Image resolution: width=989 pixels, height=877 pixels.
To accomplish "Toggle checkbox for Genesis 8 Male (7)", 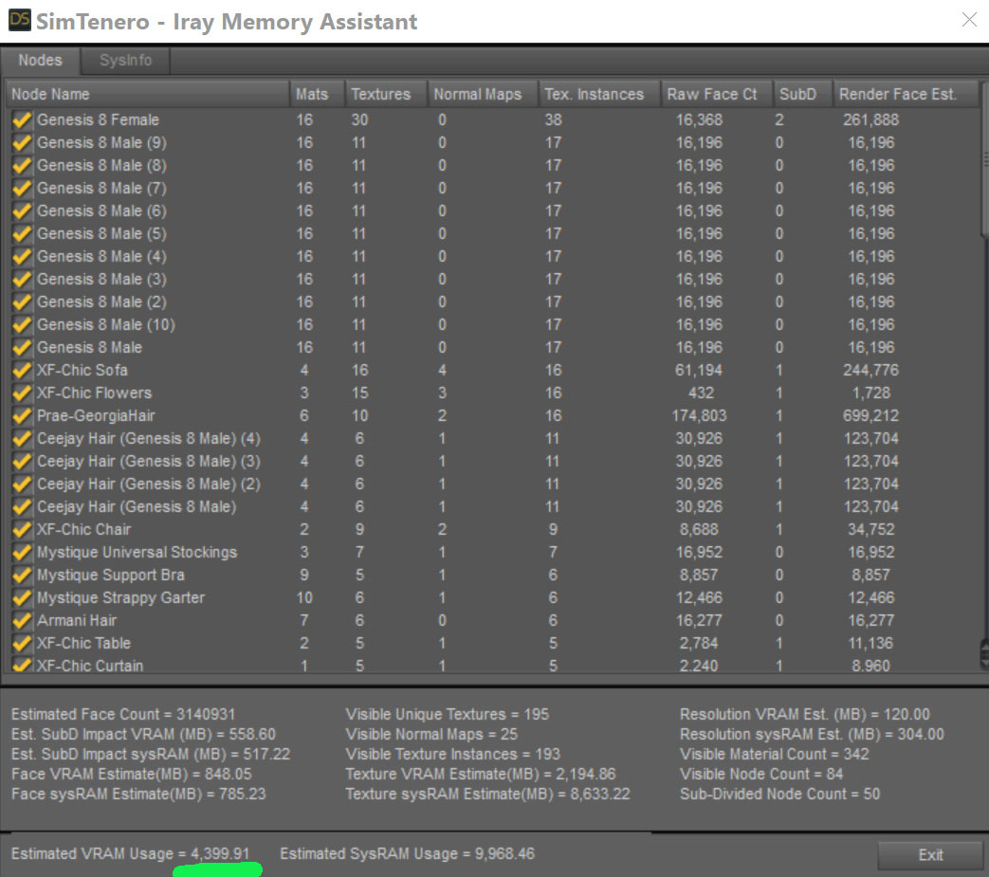I will point(22,188).
